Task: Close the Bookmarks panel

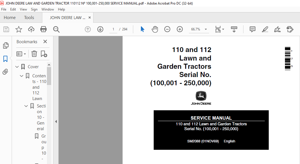Action: click(45, 41)
